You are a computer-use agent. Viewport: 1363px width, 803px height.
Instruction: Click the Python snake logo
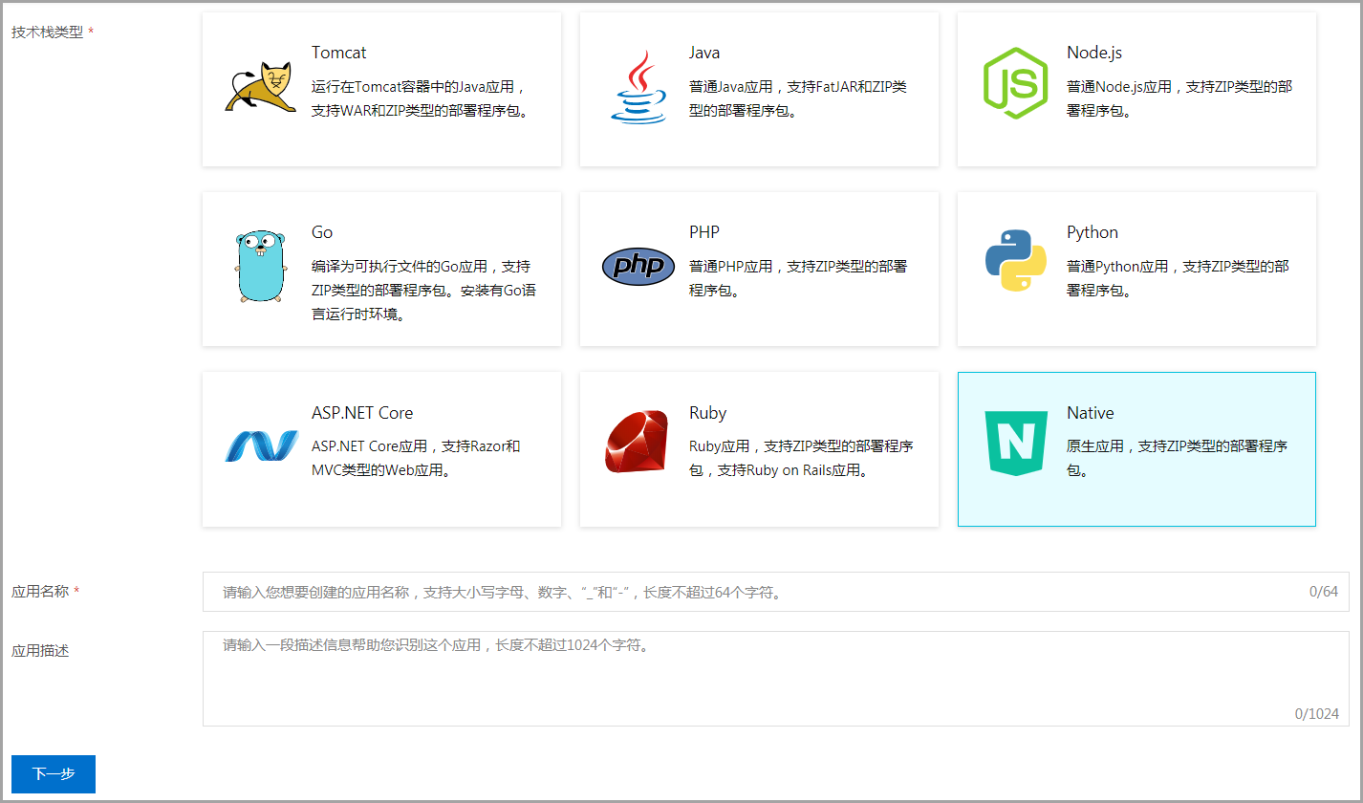pyautogui.click(x=1016, y=260)
